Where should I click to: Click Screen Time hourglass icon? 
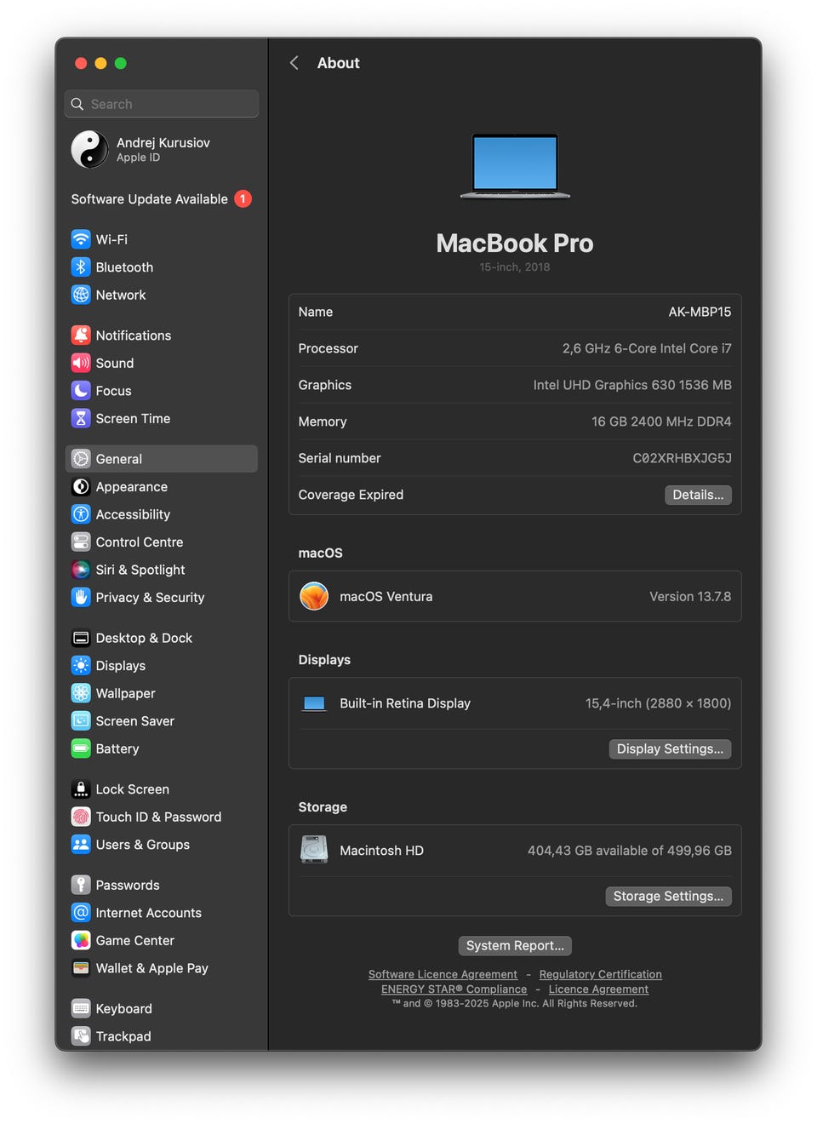[81, 418]
